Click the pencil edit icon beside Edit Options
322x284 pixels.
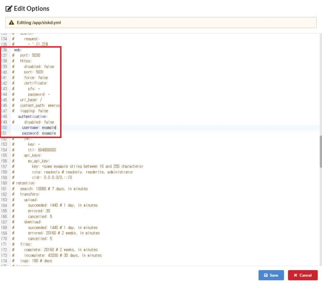8,8
